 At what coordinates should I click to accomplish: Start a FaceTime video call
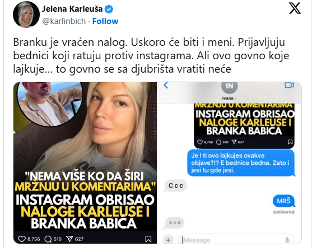tap(289, 85)
